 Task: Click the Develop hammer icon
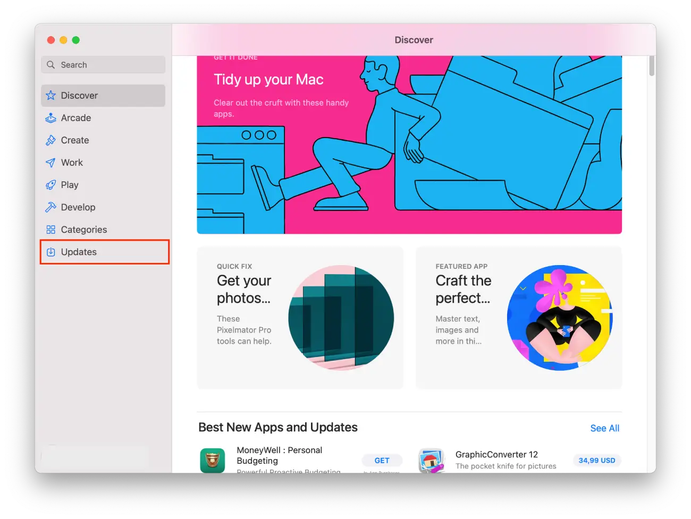click(x=51, y=207)
